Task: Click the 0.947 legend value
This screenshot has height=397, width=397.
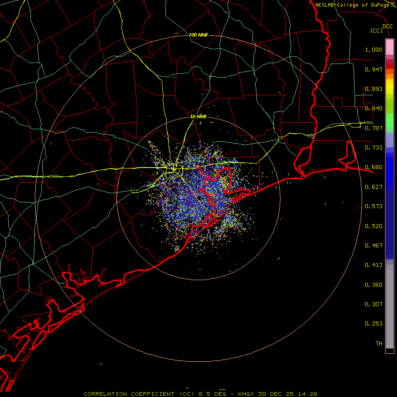Action: click(x=374, y=69)
